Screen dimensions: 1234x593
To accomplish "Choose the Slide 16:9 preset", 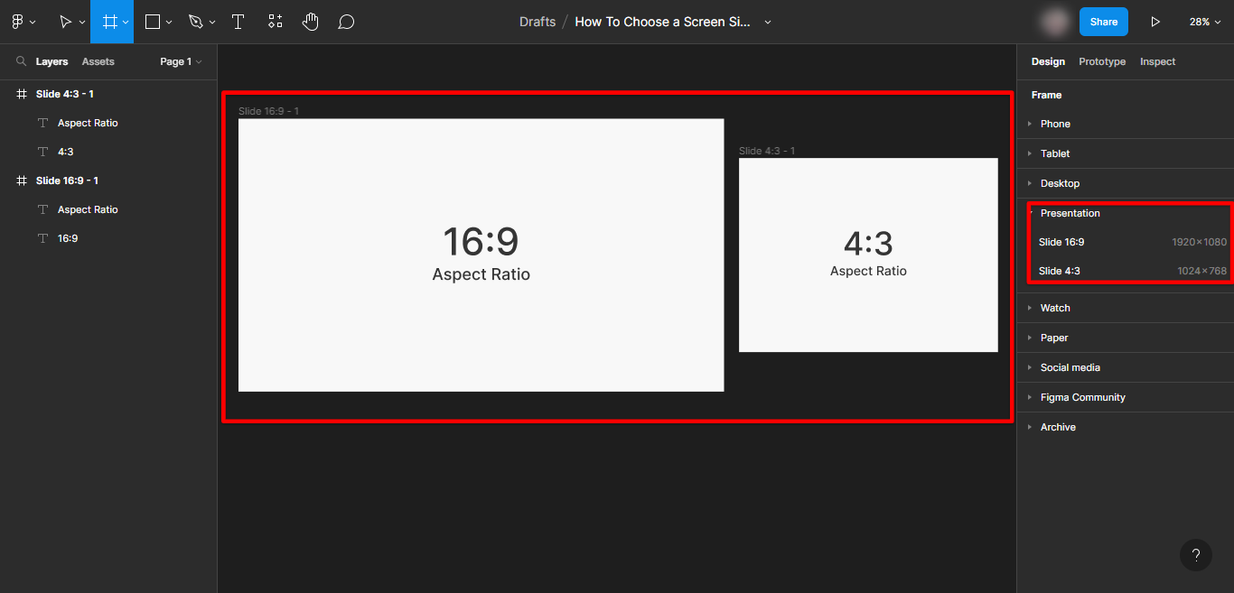I will point(1061,242).
